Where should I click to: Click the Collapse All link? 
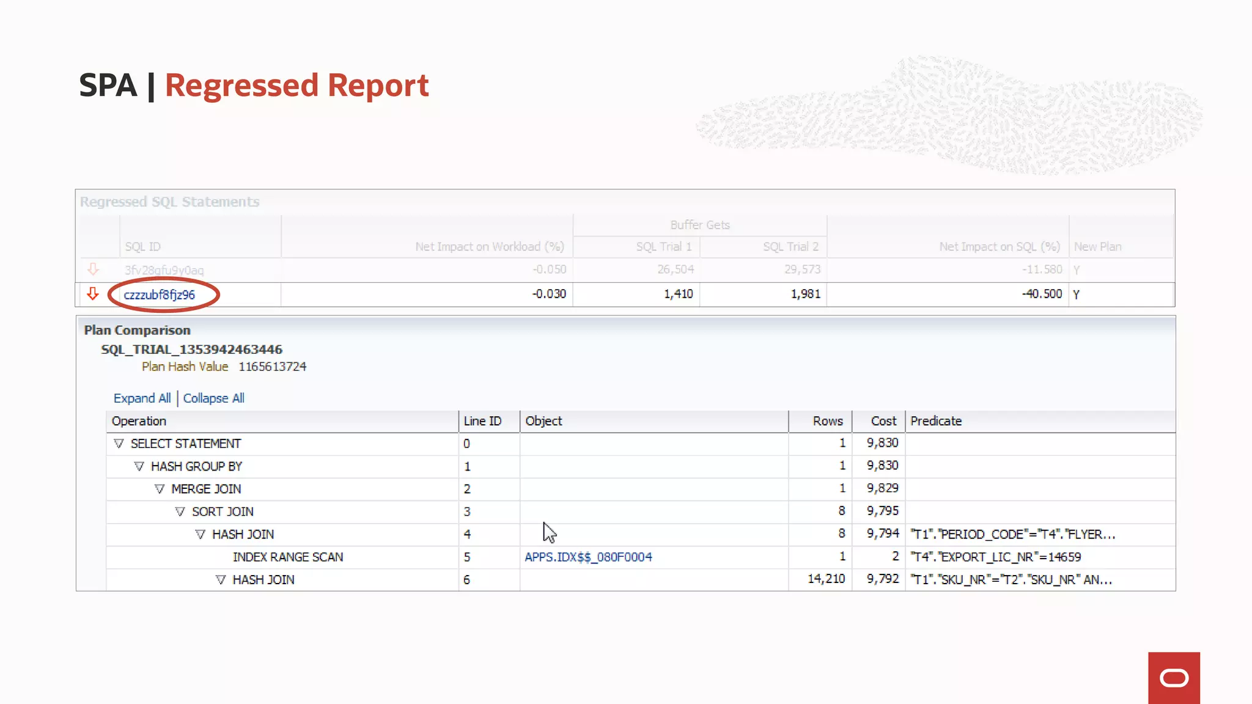coord(213,398)
